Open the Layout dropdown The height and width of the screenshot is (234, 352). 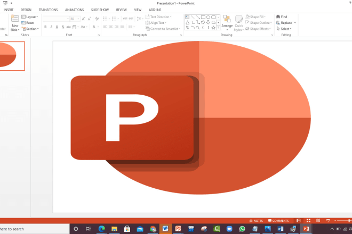30,17
